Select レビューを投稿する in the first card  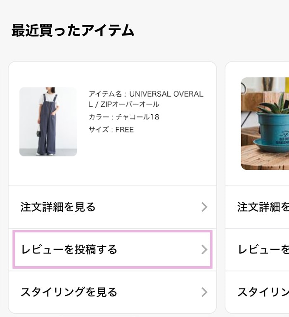point(69,249)
